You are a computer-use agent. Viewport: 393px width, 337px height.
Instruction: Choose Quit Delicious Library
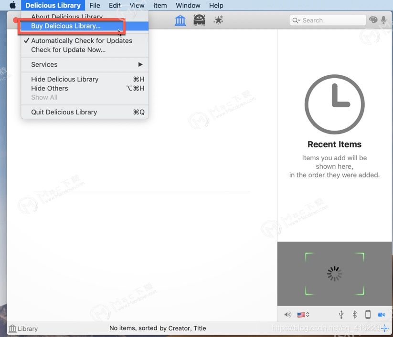85,112
